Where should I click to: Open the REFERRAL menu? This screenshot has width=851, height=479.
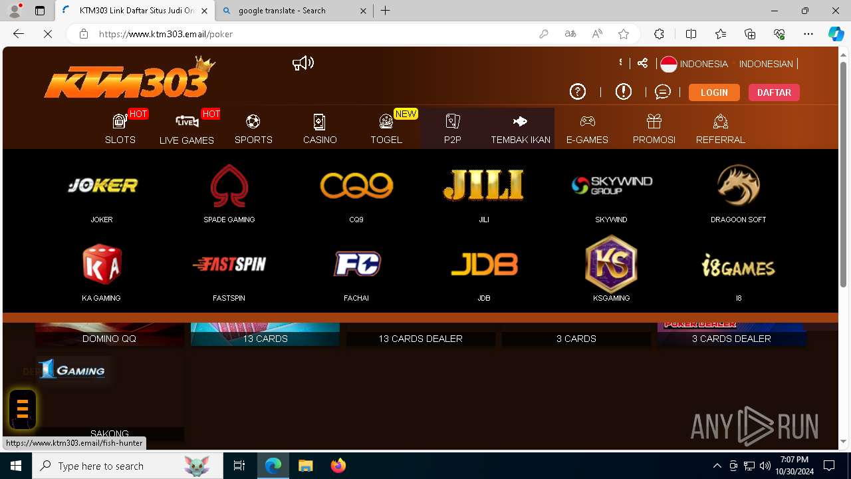[721, 128]
